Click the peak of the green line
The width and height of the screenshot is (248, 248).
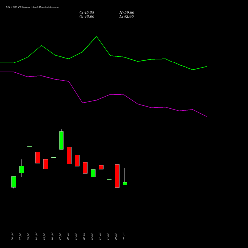tap(97, 37)
